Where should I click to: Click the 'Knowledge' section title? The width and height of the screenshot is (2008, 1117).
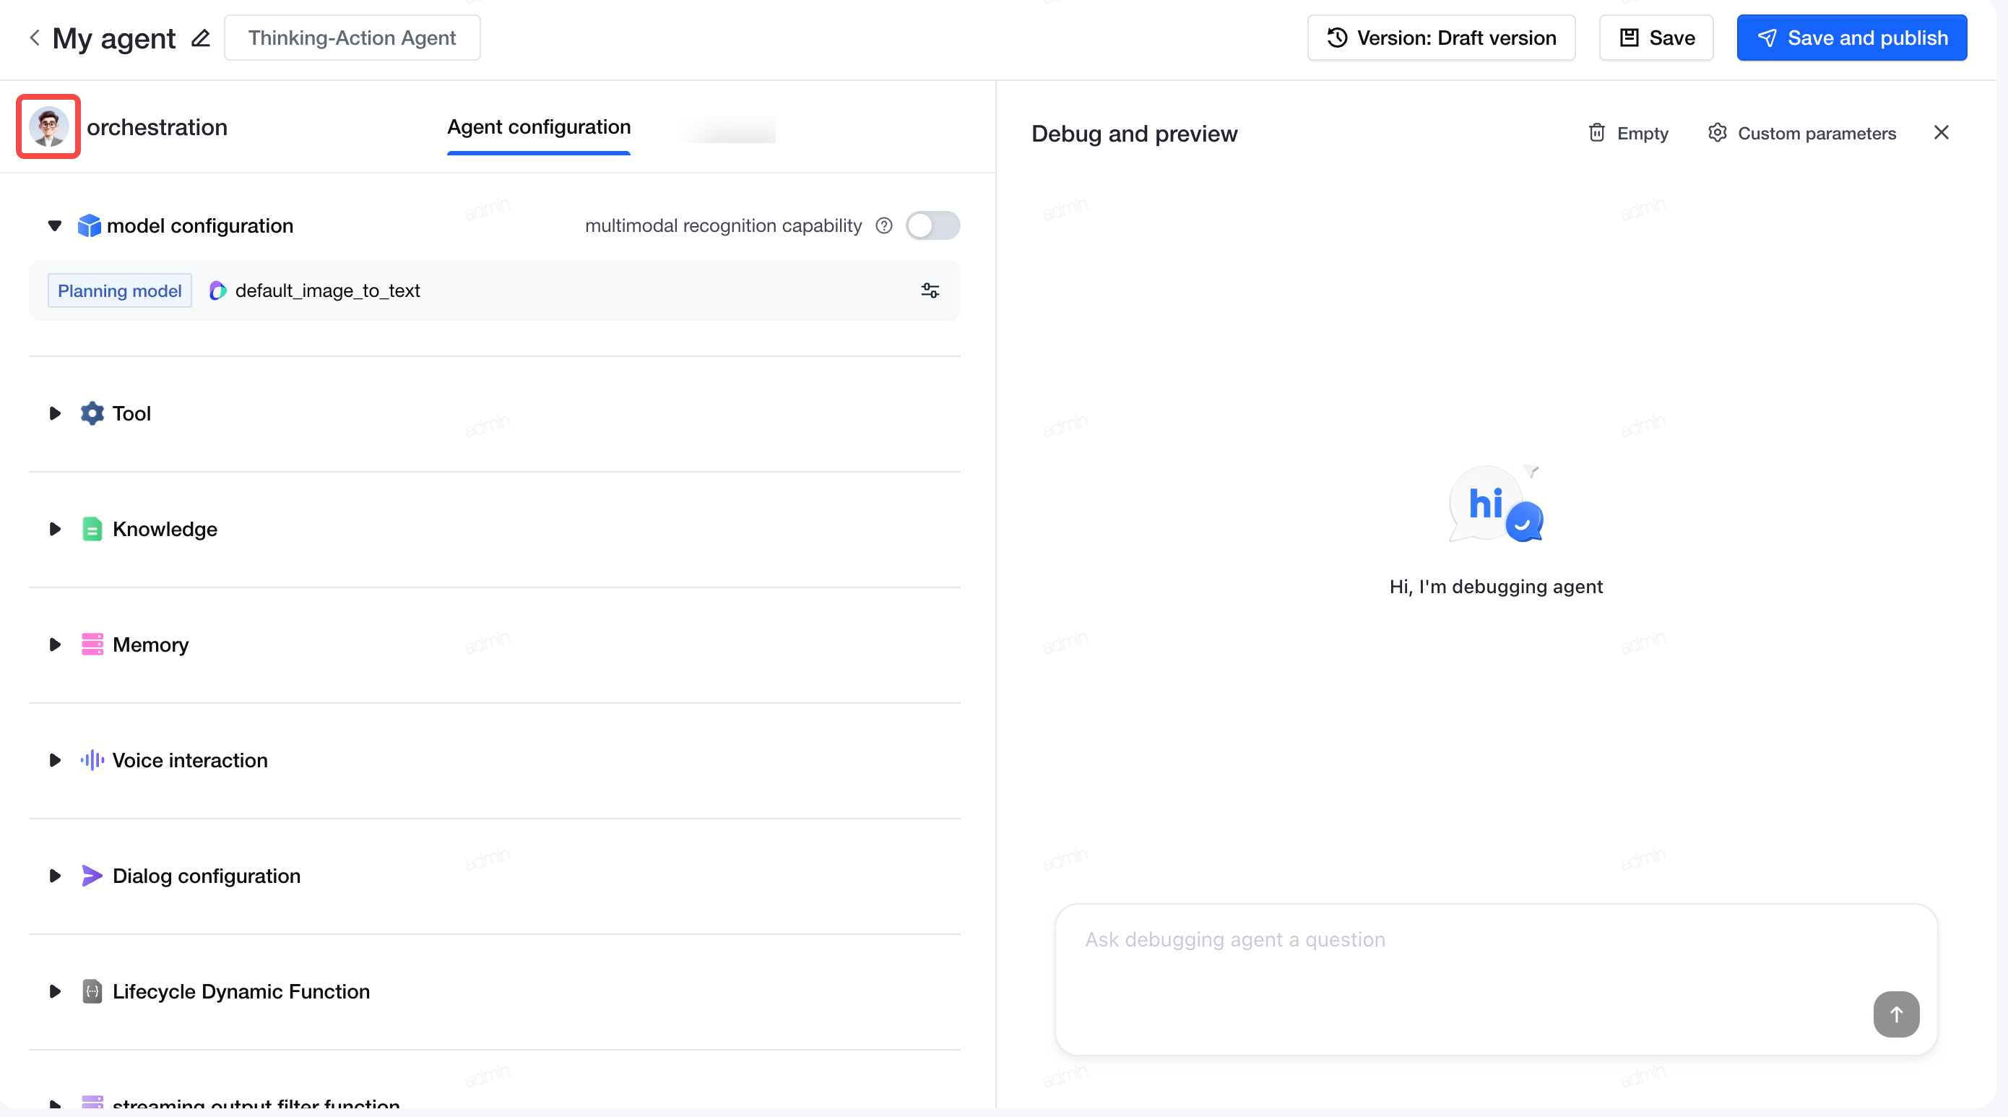click(165, 530)
